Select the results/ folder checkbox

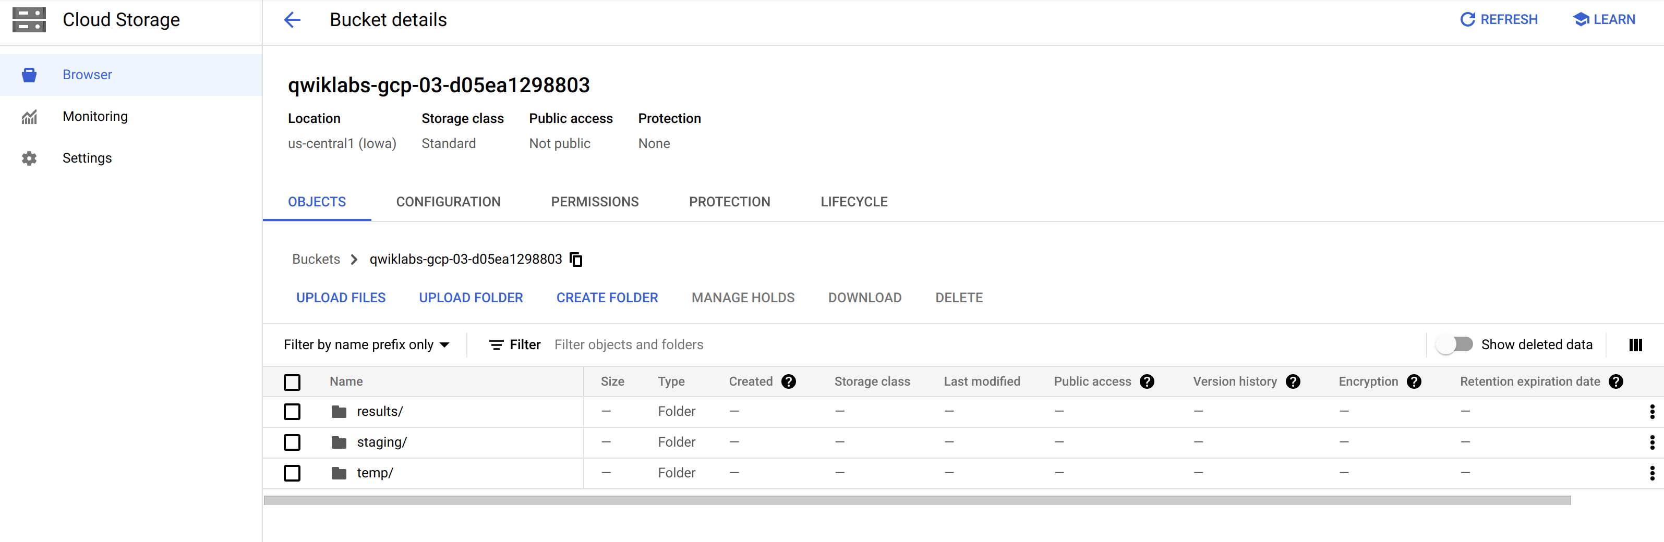[292, 412]
